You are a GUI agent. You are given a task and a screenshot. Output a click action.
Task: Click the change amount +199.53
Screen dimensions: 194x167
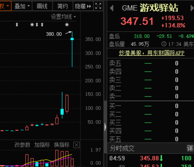[173, 18]
